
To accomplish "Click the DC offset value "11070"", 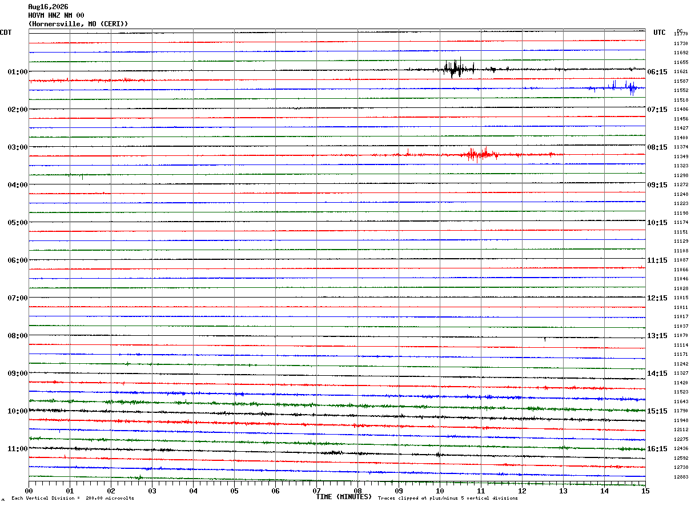I will [x=681, y=336].
